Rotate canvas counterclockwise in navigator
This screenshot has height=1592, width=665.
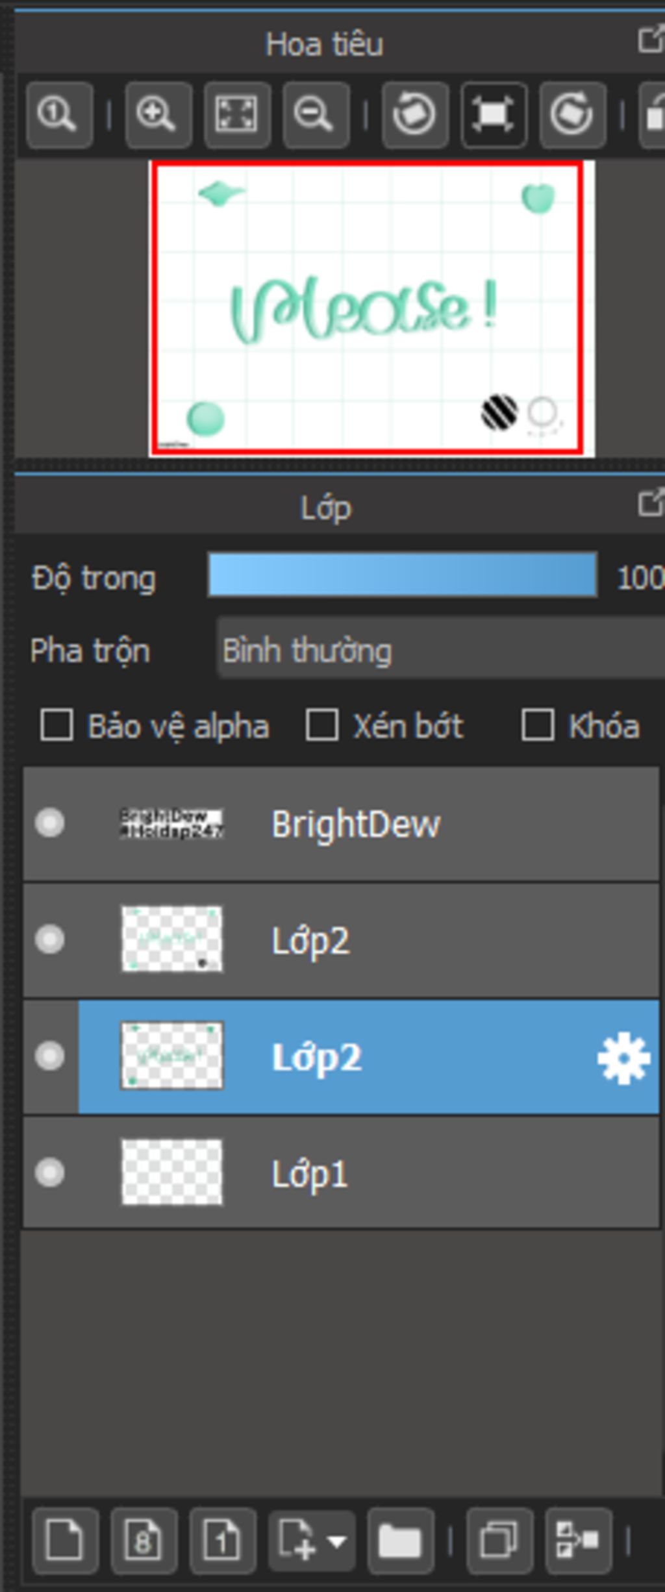pos(415,115)
